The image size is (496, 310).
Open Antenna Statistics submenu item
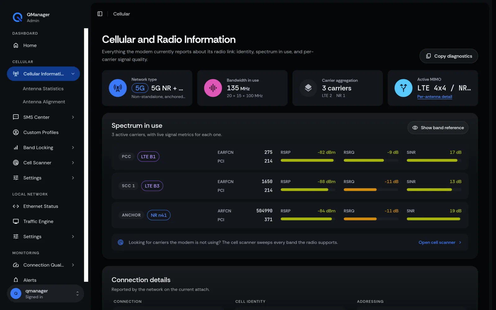[43, 89]
